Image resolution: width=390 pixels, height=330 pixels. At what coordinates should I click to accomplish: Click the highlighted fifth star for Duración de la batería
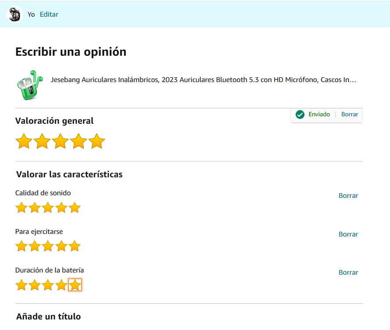pyautogui.click(x=75, y=285)
